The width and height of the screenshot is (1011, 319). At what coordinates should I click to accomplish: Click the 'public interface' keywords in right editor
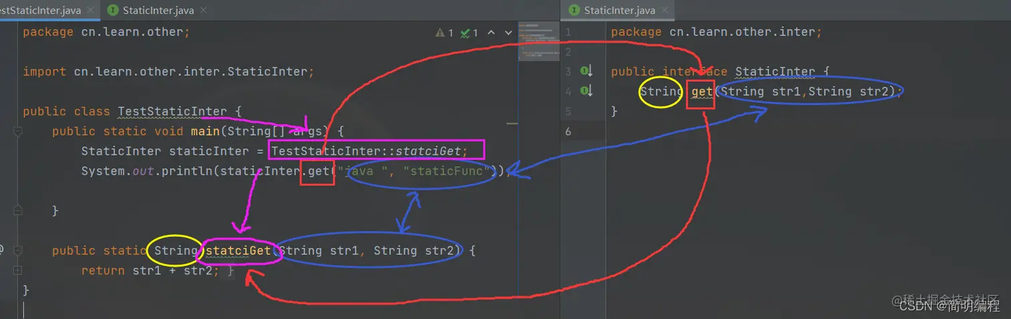(x=669, y=71)
